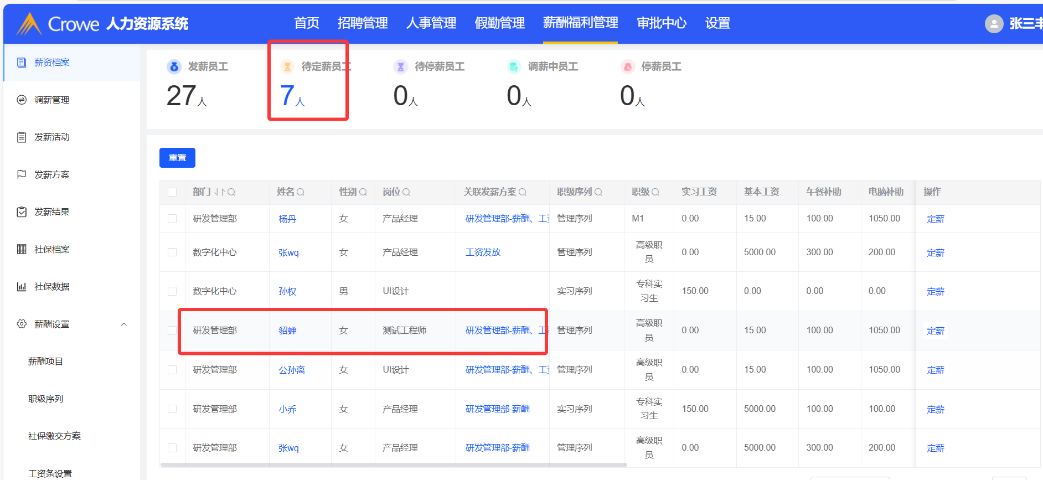
Task: Click the search icon beside 职级序列 header
Action: coord(598,192)
